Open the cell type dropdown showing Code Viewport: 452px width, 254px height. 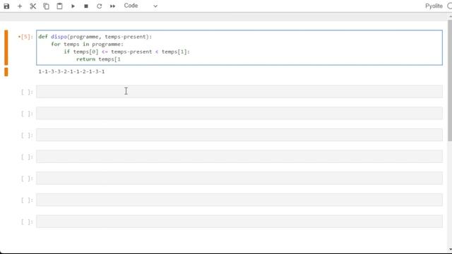141,6
